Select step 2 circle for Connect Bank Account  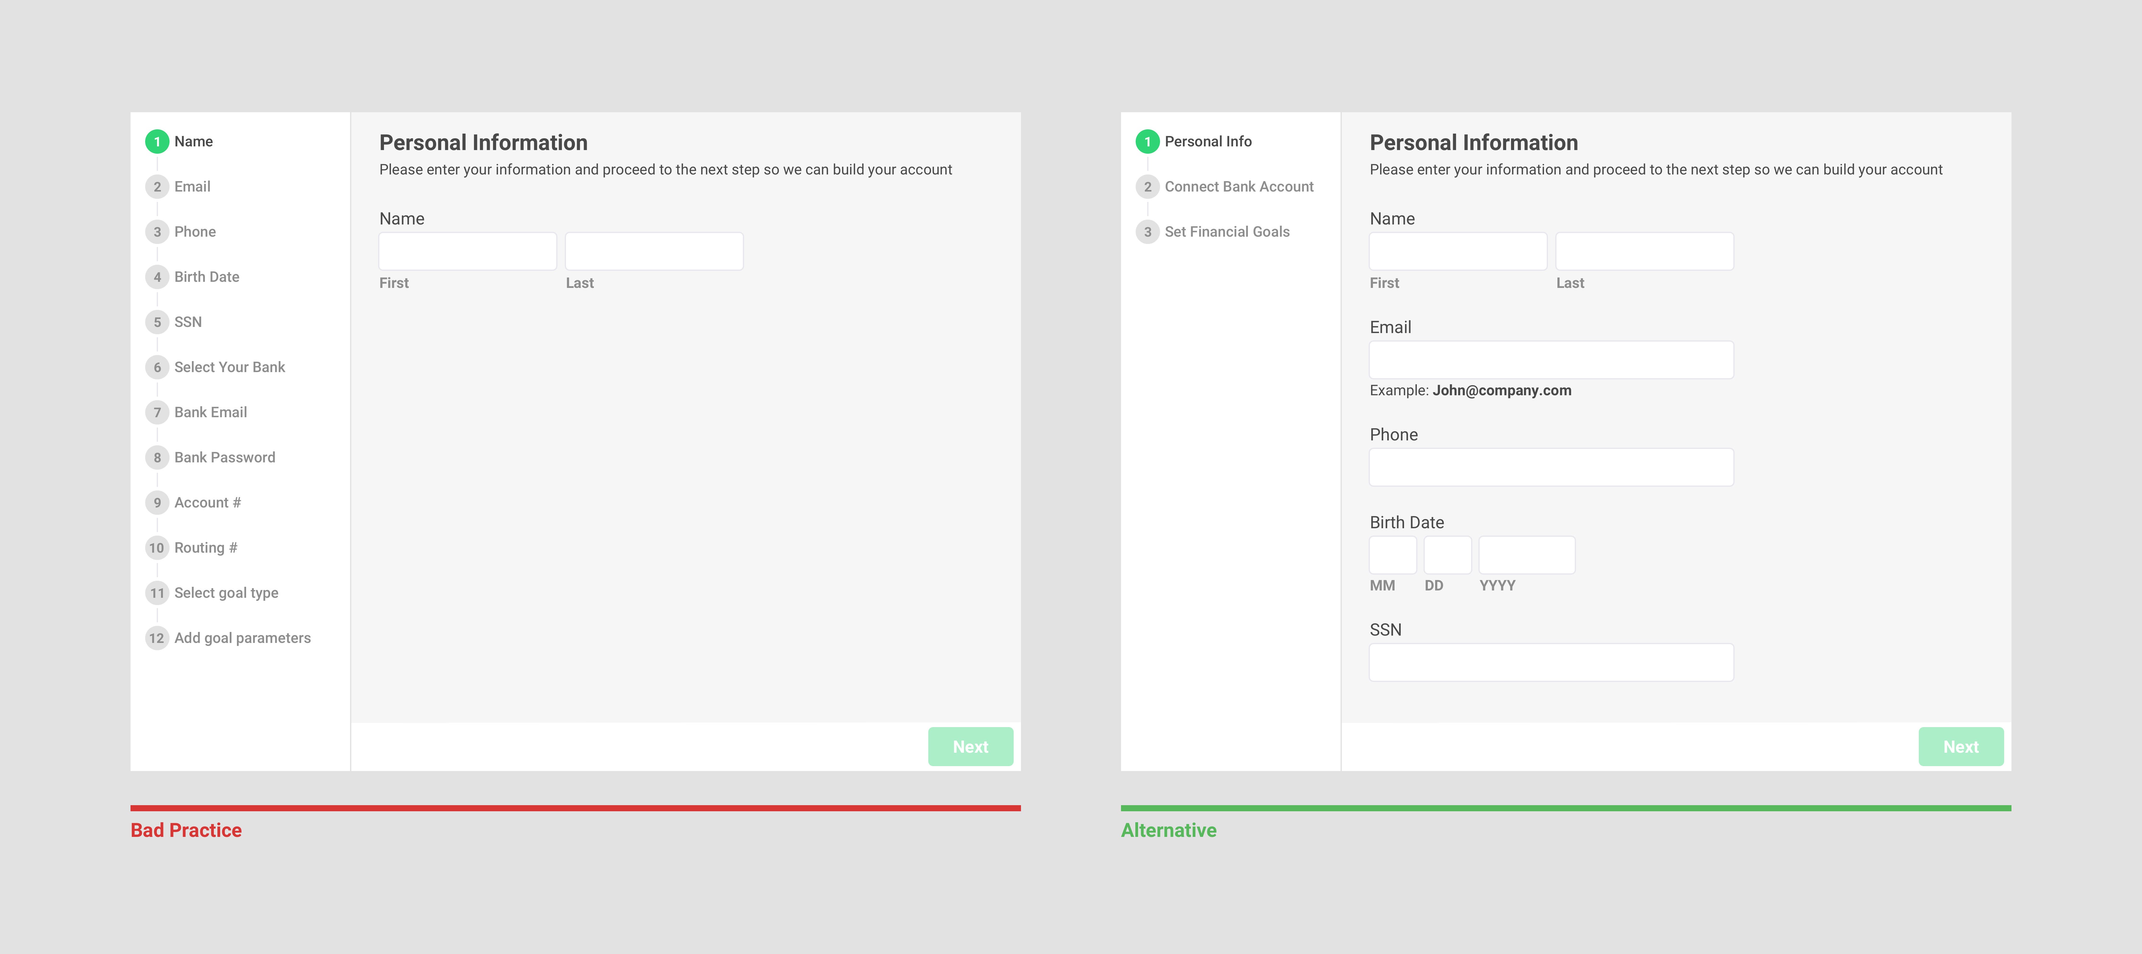pyautogui.click(x=1148, y=186)
